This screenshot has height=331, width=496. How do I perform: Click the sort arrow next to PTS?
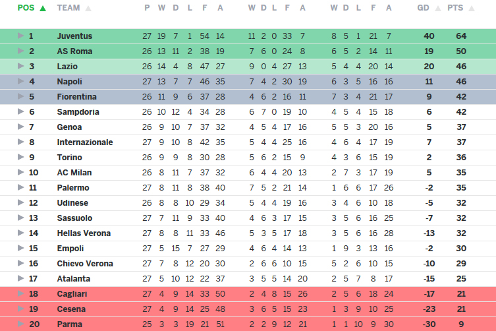coord(472,9)
